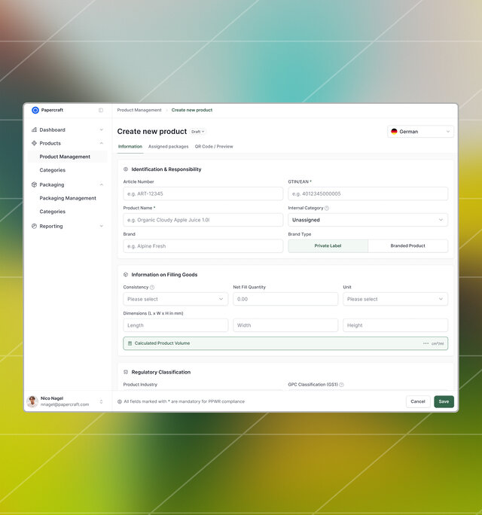Open the Unit dropdown
This screenshot has width=482, height=515.
pos(395,299)
